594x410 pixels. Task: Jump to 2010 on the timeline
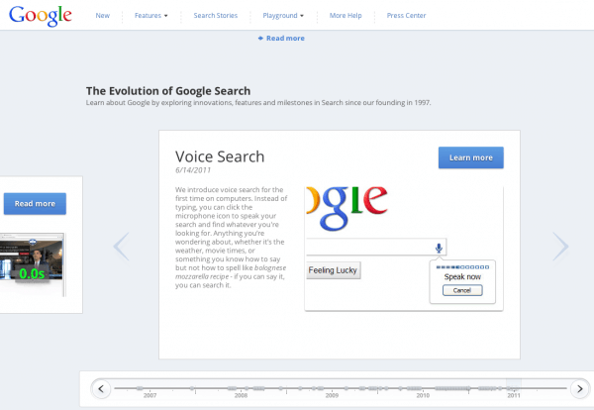point(423,395)
